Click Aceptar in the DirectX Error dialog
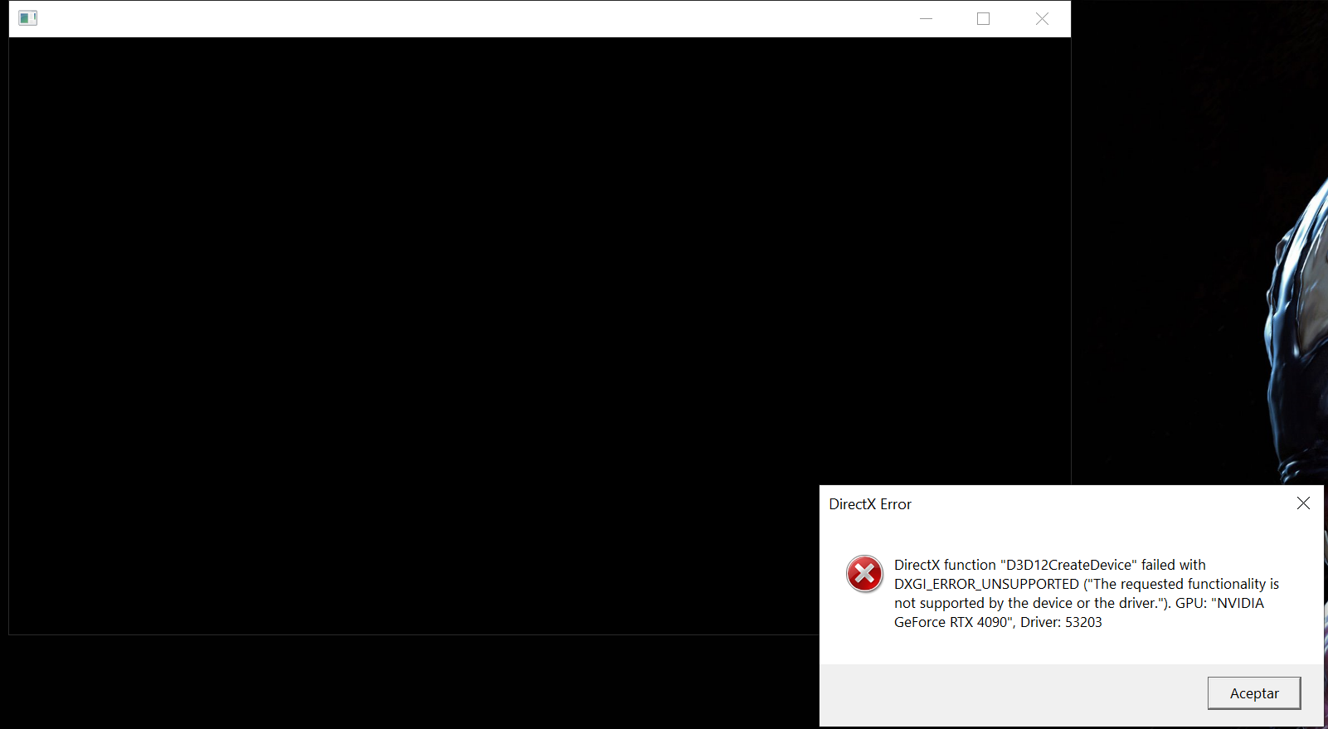This screenshot has width=1328, height=729. [1253, 693]
